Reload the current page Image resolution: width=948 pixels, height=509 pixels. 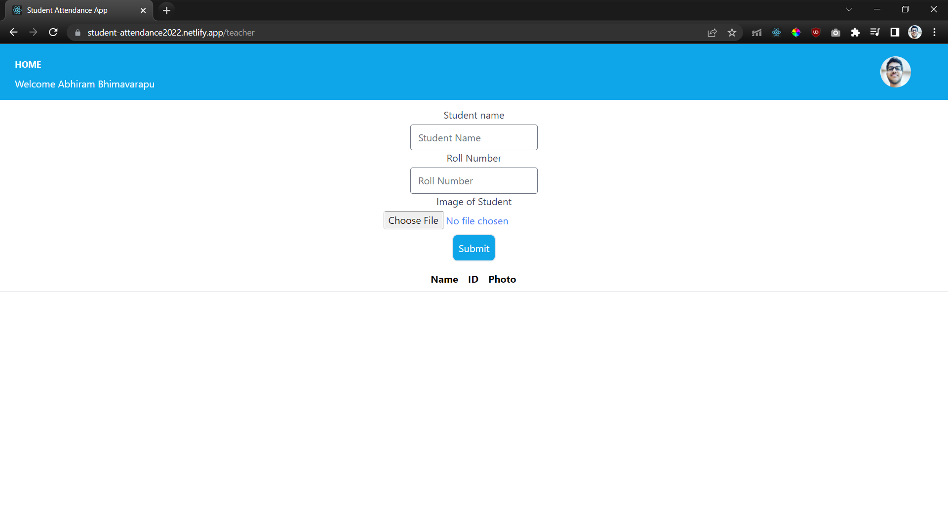[53, 32]
